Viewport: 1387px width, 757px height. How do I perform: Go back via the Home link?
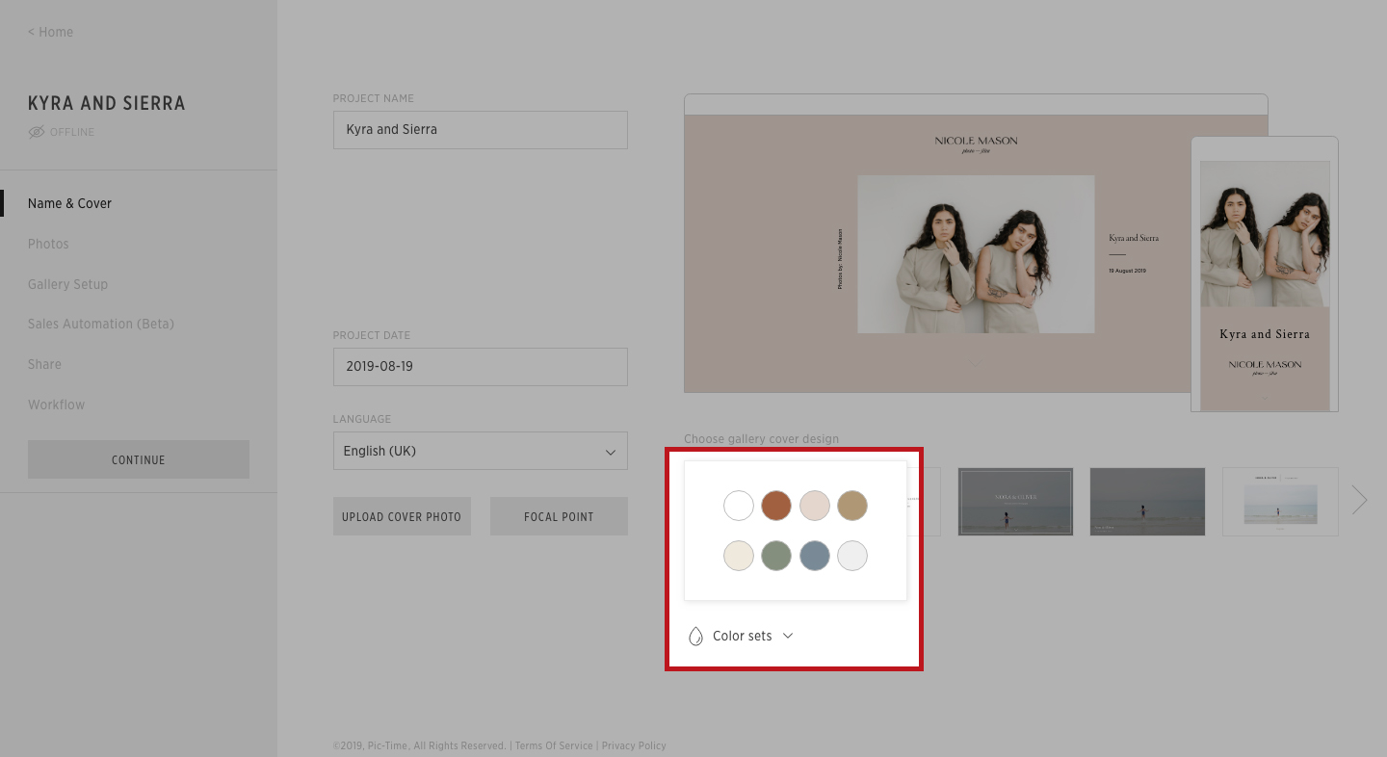point(50,32)
